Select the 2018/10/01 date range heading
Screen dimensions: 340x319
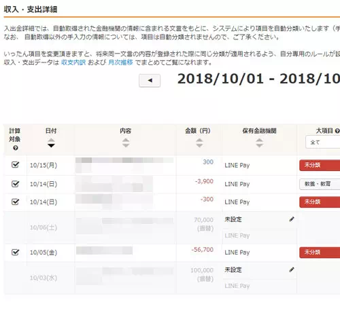pos(258,79)
